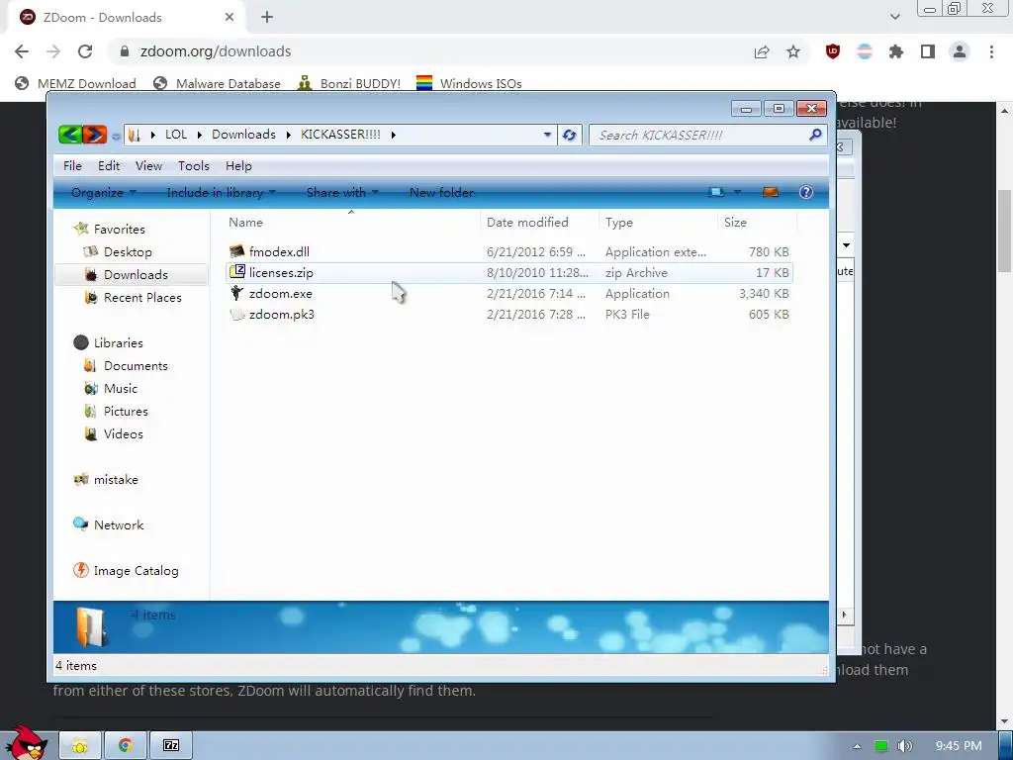
Task: Open the Organize dropdown
Action: [103, 192]
